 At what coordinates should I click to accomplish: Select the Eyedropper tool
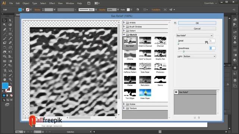[x=4, y=66]
